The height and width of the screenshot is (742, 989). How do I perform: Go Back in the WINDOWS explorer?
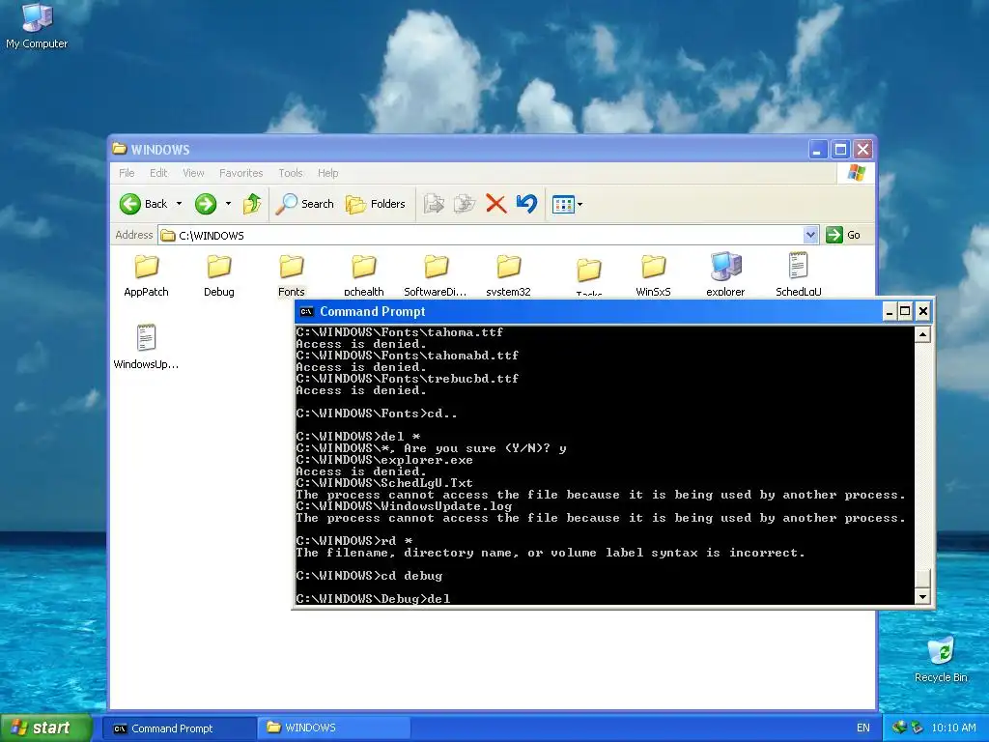[143, 204]
